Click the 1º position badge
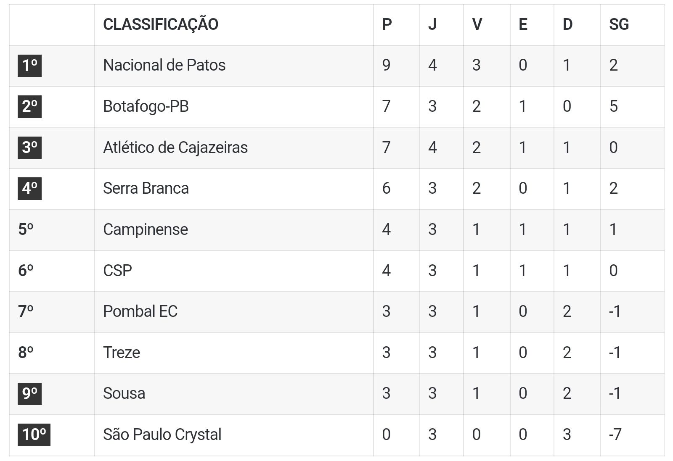The height and width of the screenshot is (461, 673). (x=29, y=66)
